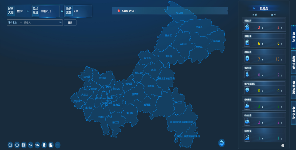296x150 pixels.
Task: Click the 党建统领 category header
Action: (x=264, y=36)
